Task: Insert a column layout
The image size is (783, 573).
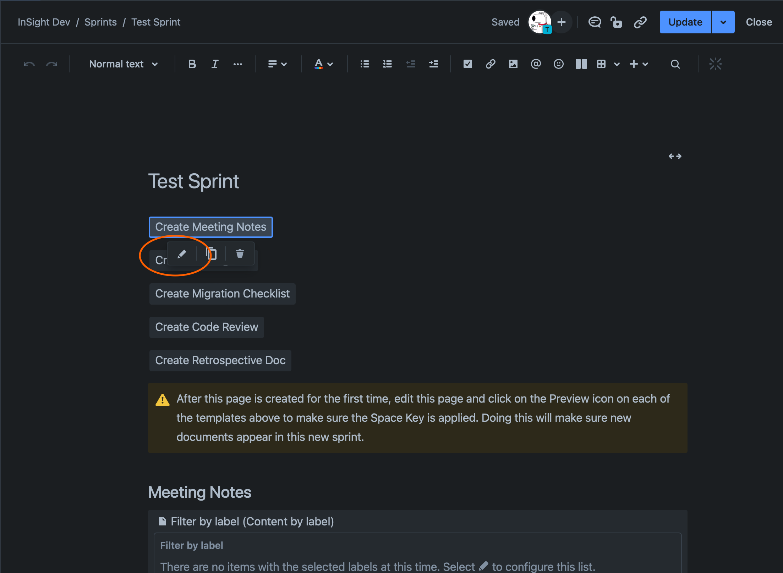Action: click(581, 64)
